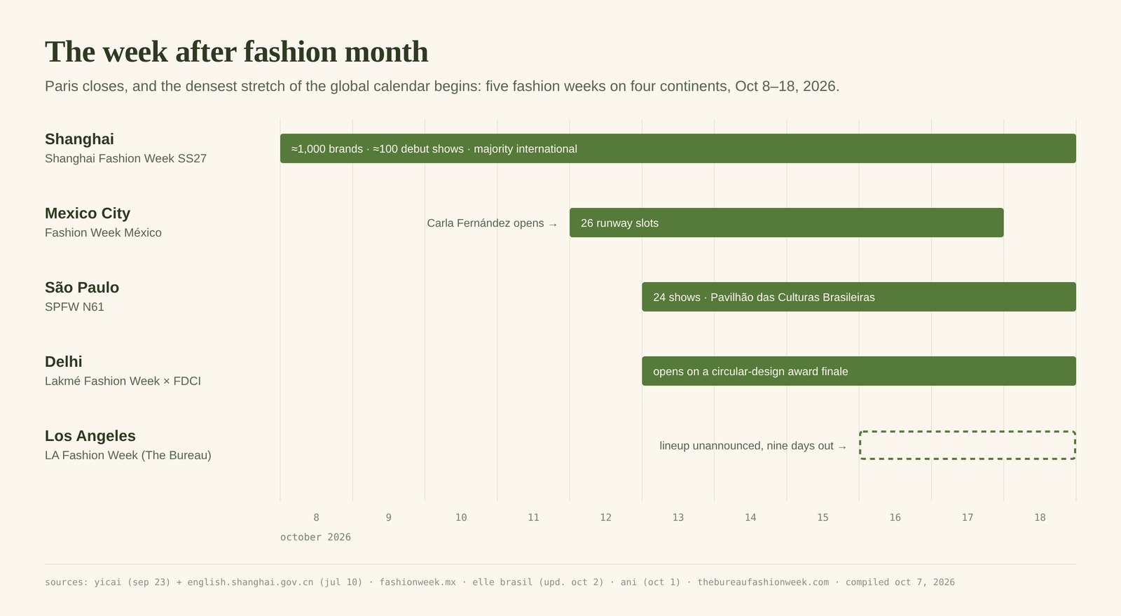Click axis date label 12

605,517
